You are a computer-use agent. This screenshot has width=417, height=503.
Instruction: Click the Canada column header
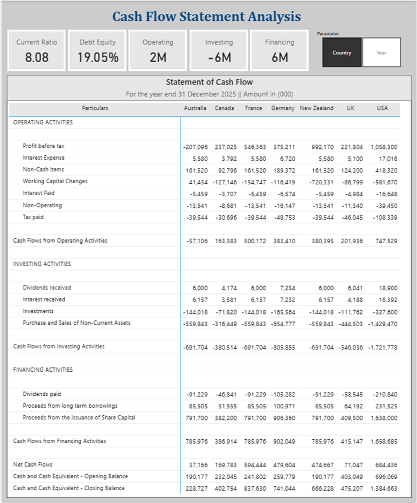tap(225, 108)
